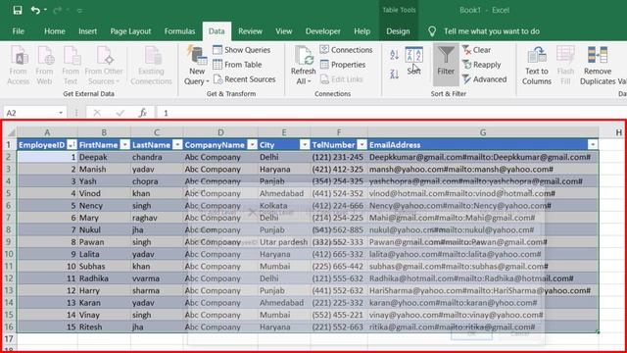
Task: Select column header A
Action: point(47,132)
